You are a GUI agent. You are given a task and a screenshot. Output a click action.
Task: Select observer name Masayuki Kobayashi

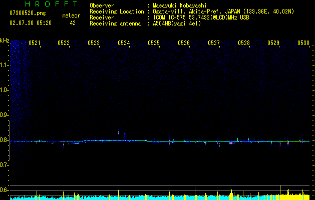pos(180,5)
